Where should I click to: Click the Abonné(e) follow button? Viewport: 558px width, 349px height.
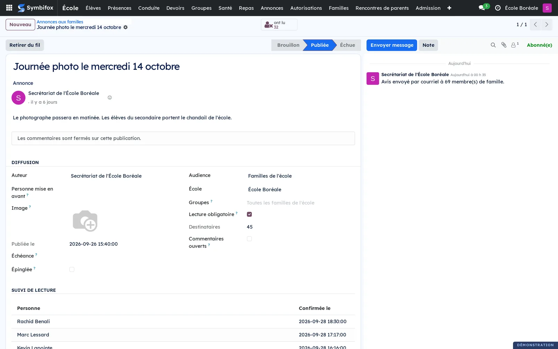point(539,45)
